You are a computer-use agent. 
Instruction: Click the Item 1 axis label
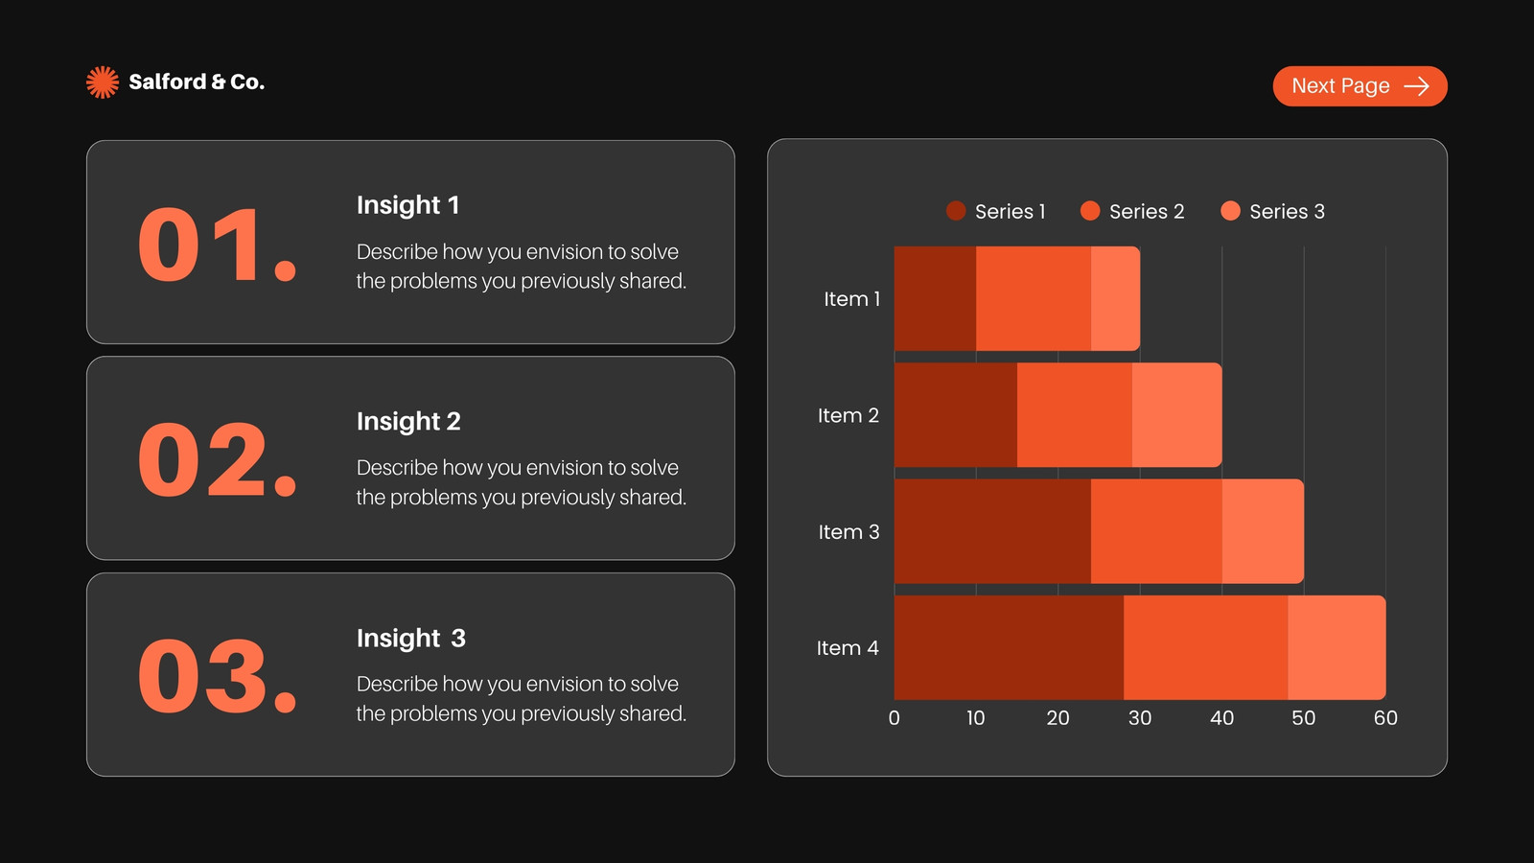(x=852, y=299)
